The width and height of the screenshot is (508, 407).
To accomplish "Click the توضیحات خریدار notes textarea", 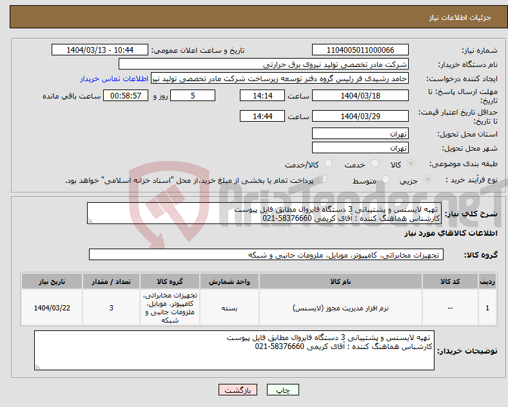I will pos(234,350).
